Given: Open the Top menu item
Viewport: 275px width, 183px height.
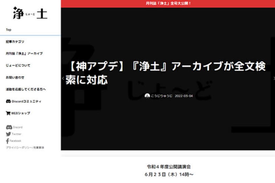Looking at the screenshot, I should (8, 30).
